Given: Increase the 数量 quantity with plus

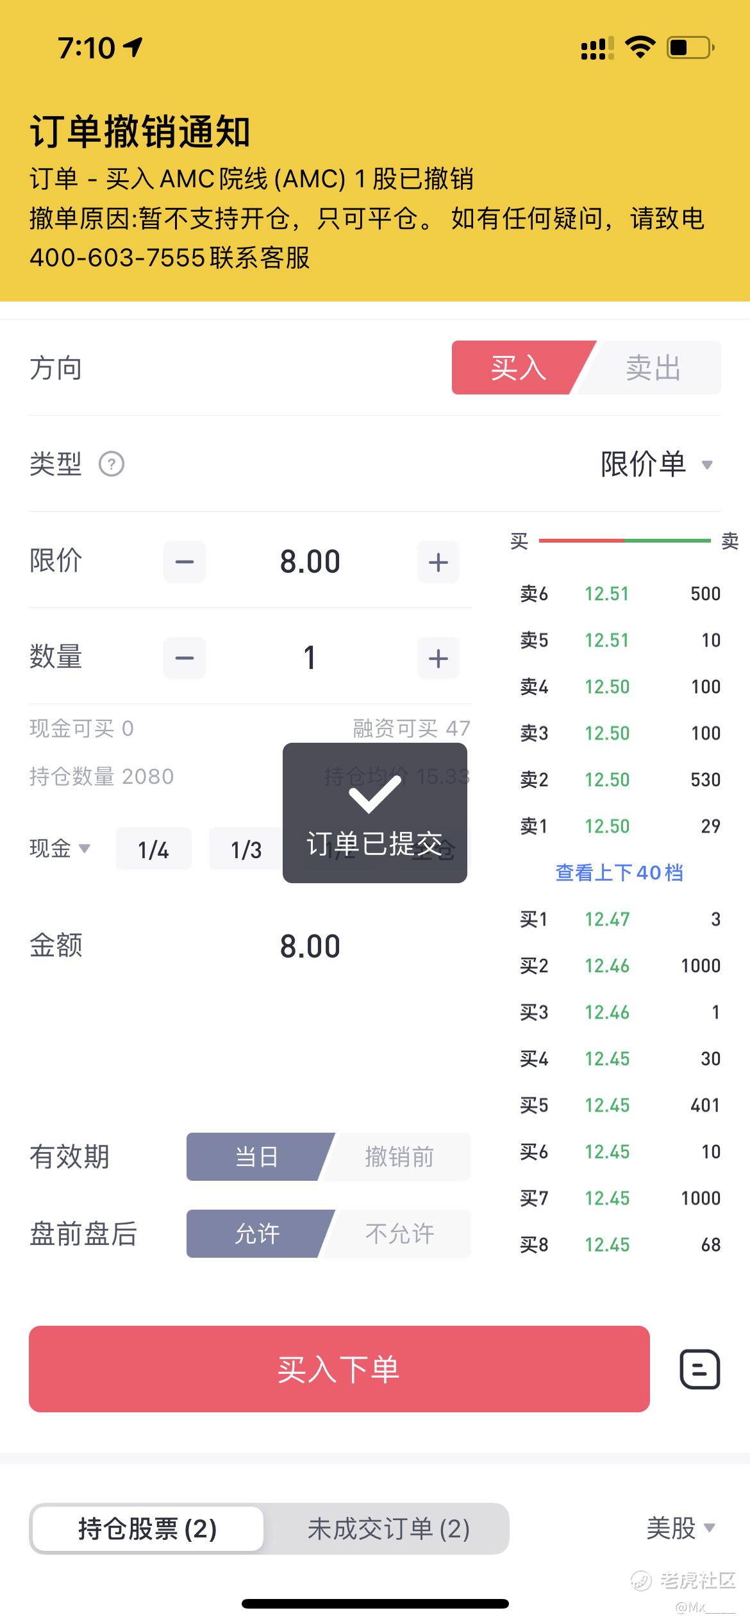Looking at the screenshot, I should click(438, 658).
